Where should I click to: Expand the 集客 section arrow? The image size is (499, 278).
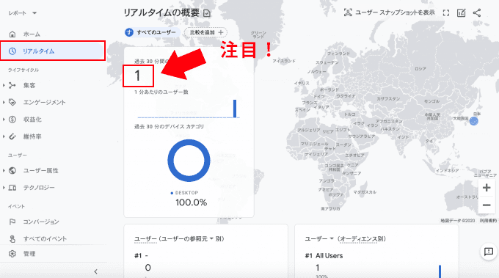click(x=4, y=85)
